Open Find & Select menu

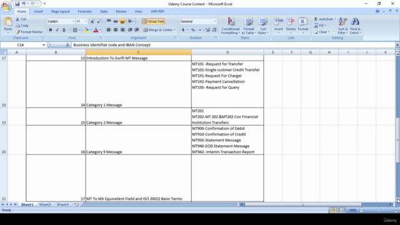tap(356, 26)
